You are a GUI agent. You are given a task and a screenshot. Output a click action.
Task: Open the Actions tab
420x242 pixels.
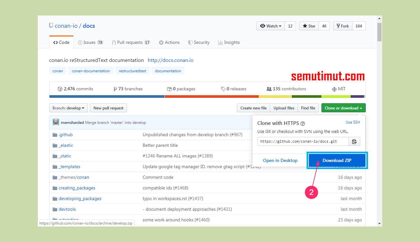pos(169,42)
